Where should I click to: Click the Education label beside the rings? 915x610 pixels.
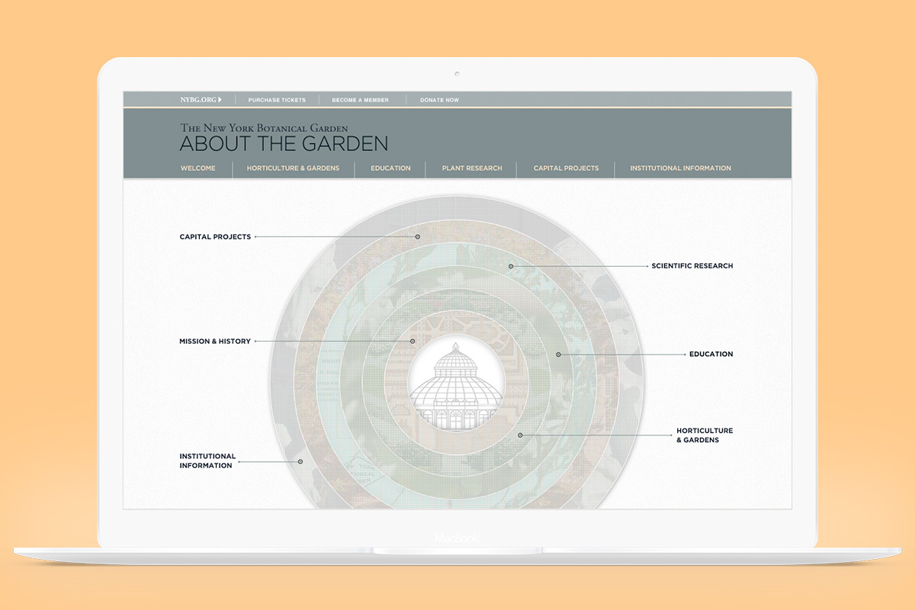[x=711, y=355]
